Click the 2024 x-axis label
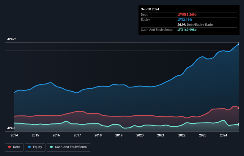The width and height of the screenshot is (244, 156). click(223, 135)
